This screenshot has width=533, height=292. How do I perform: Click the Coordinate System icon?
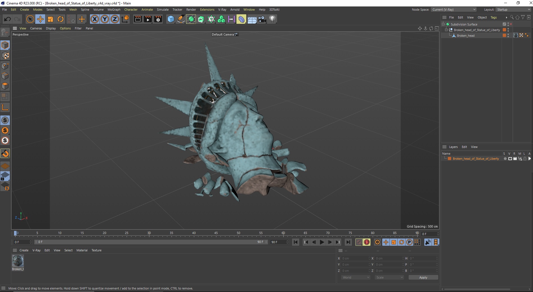(x=125, y=19)
